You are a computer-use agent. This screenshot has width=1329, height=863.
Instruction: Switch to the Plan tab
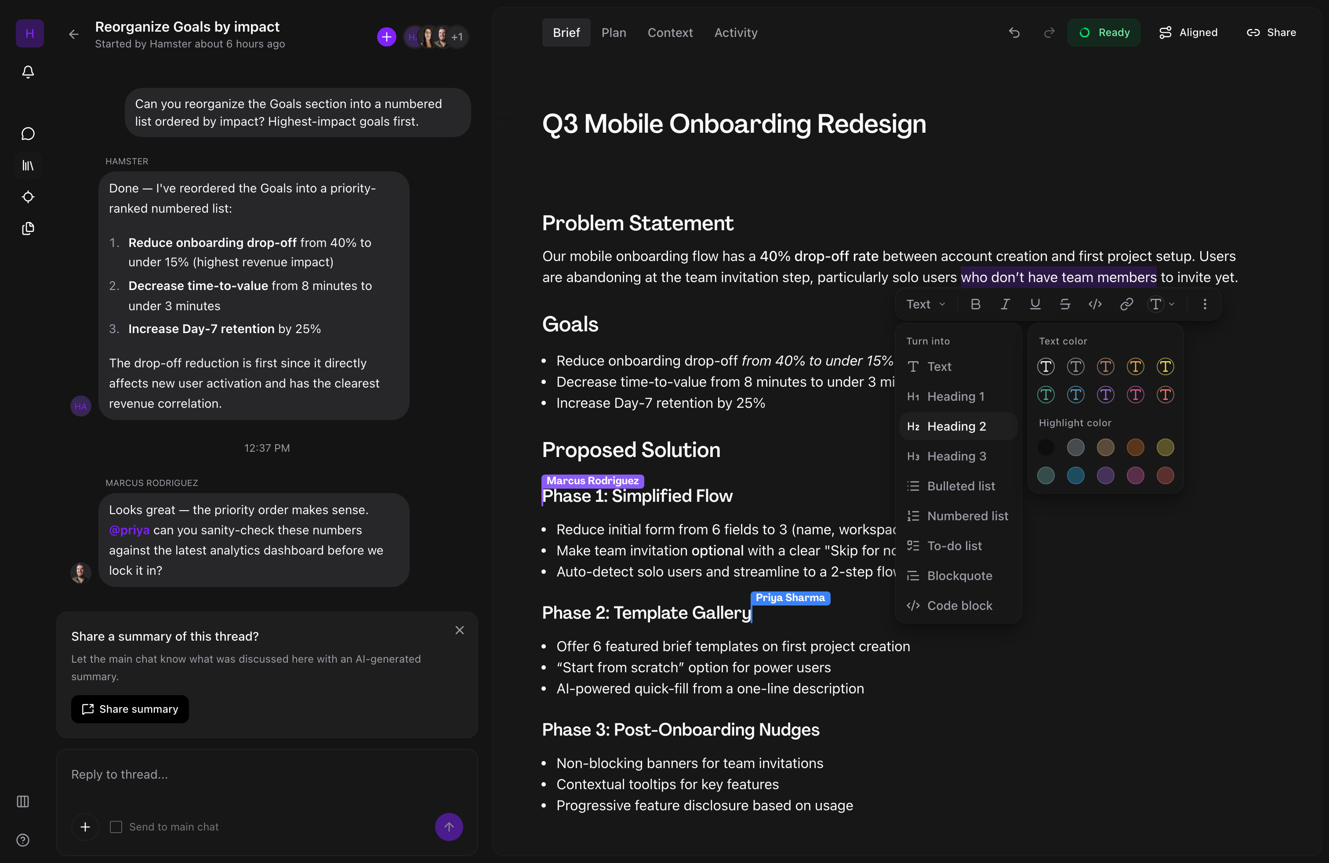coord(614,33)
